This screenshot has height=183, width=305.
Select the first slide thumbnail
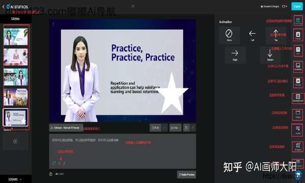click(x=16, y=37)
